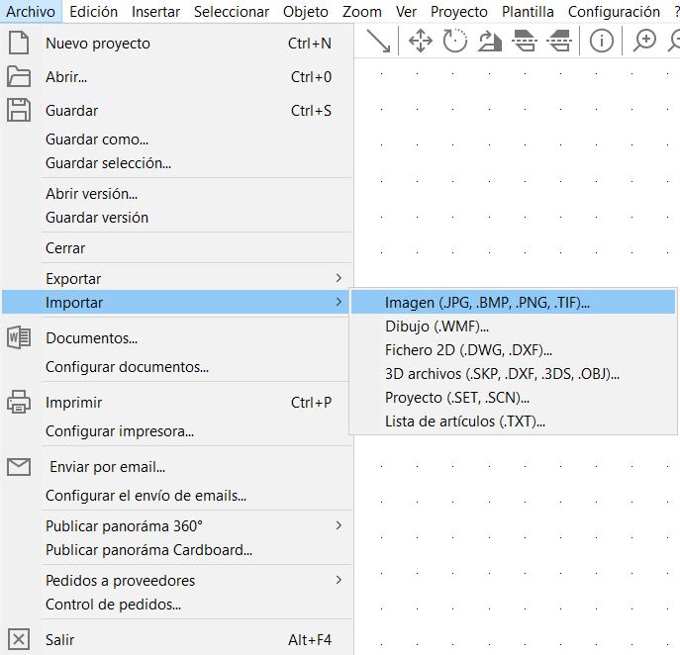Open the Insertar menu
This screenshot has width=680, height=655.
[x=155, y=12]
